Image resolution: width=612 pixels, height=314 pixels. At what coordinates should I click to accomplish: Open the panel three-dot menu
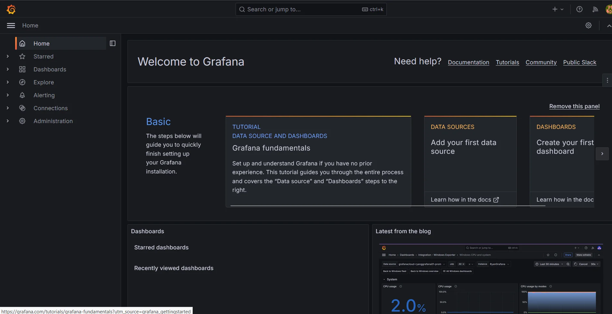tap(607, 80)
